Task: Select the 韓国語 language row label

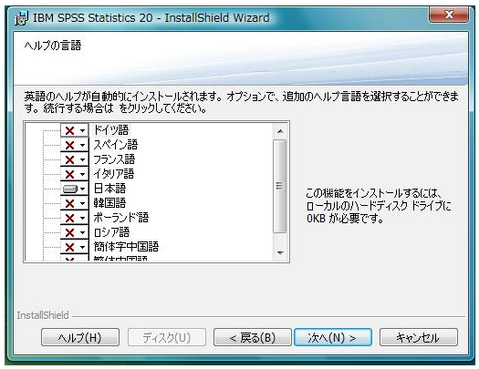Action: [x=109, y=203]
